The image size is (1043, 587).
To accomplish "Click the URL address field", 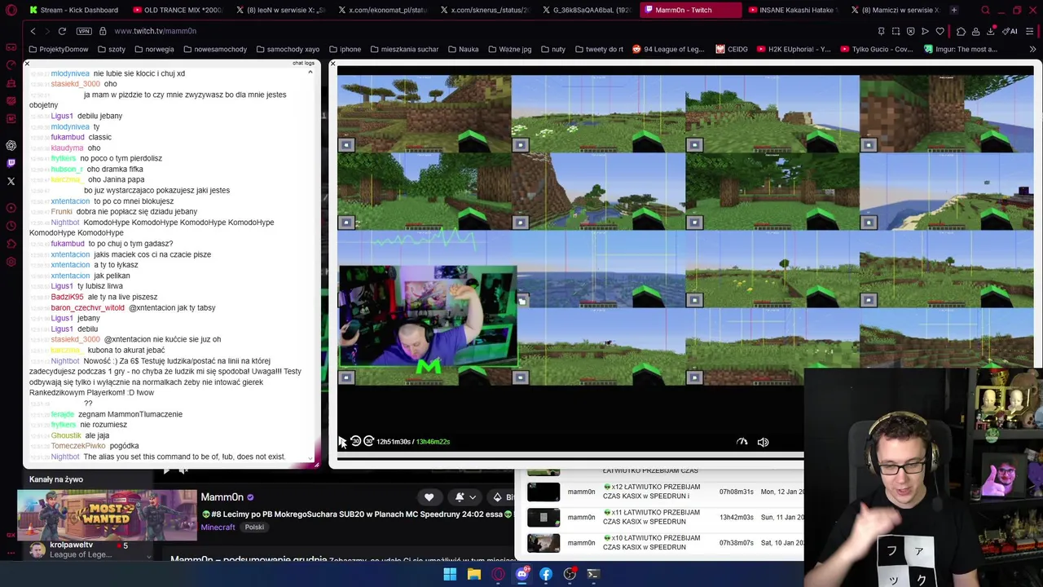I will [489, 31].
